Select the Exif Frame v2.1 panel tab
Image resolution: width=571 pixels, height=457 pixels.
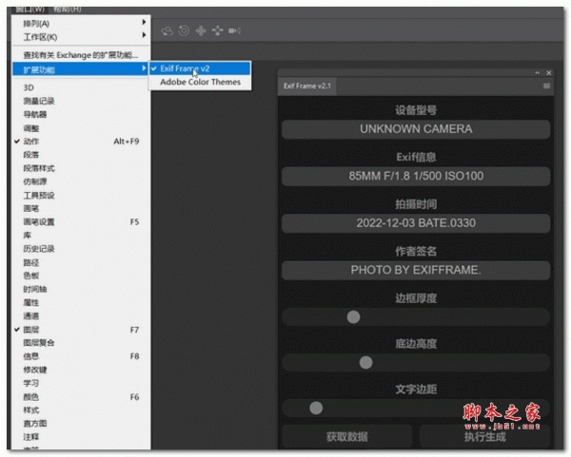(x=307, y=86)
